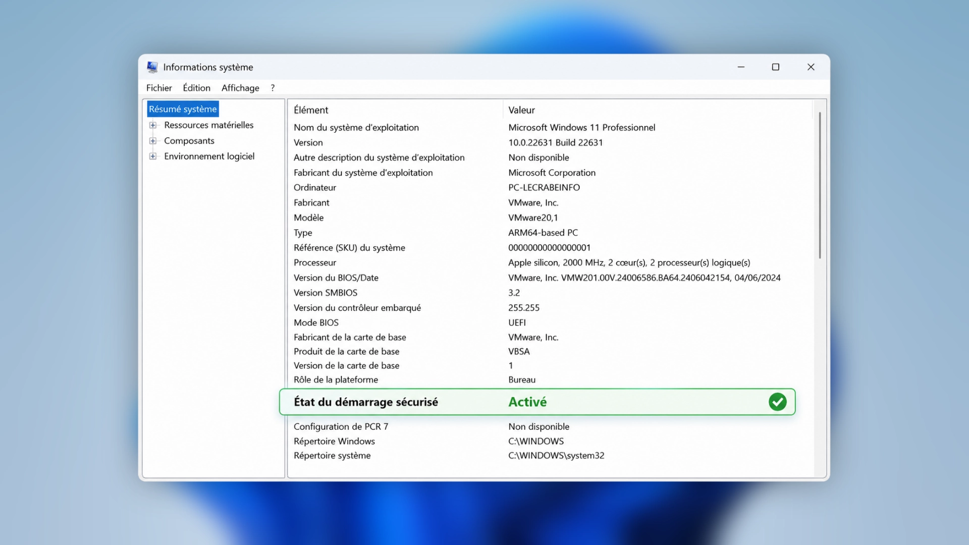Screen dimensions: 969x545
Task: Select Version de la carte de base
Action: pyautogui.click(x=346, y=366)
